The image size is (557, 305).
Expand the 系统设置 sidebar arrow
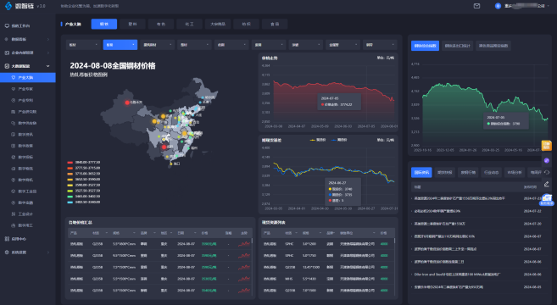[x=48, y=252]
